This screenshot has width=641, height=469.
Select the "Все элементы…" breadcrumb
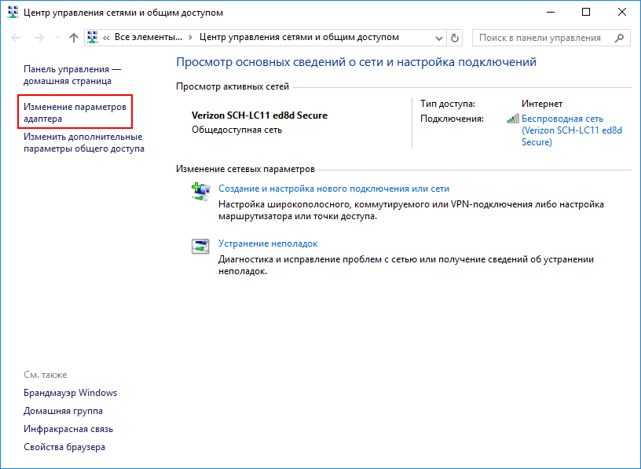(x=148, y=38)
